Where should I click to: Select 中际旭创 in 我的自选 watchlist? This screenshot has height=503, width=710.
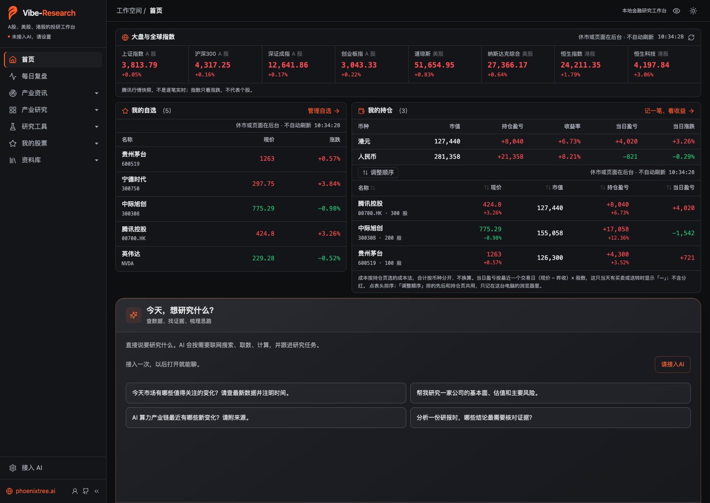coord(231,209)
